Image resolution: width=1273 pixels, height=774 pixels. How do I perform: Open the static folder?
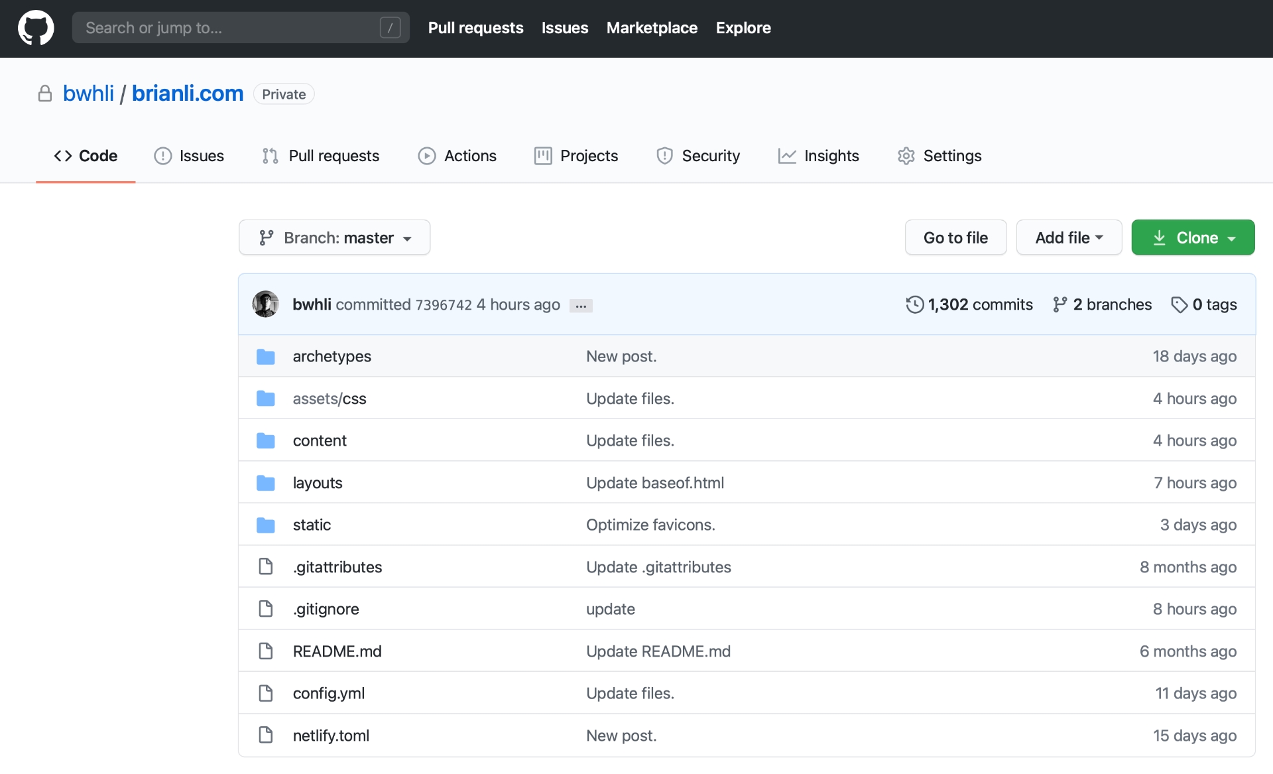pyautogui.click(x=311, y=523)
